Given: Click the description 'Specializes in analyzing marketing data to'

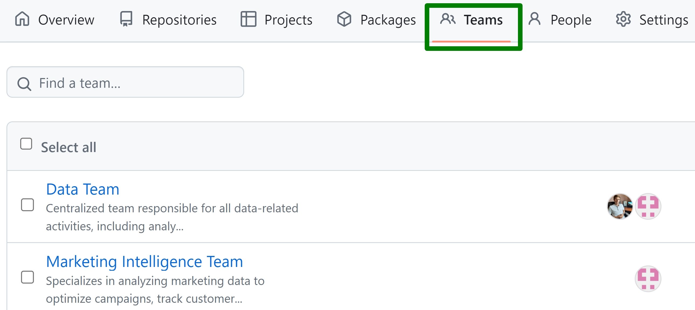Looking at the screenshot, I should [155, 281].
